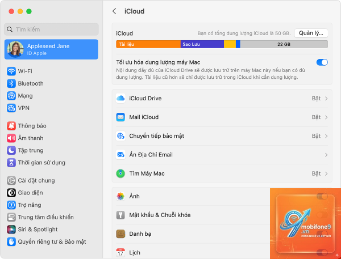The image size is (341, 259).
Task: Click the Trung tâm điều khiển icon
Action: (x=11, y=217)
